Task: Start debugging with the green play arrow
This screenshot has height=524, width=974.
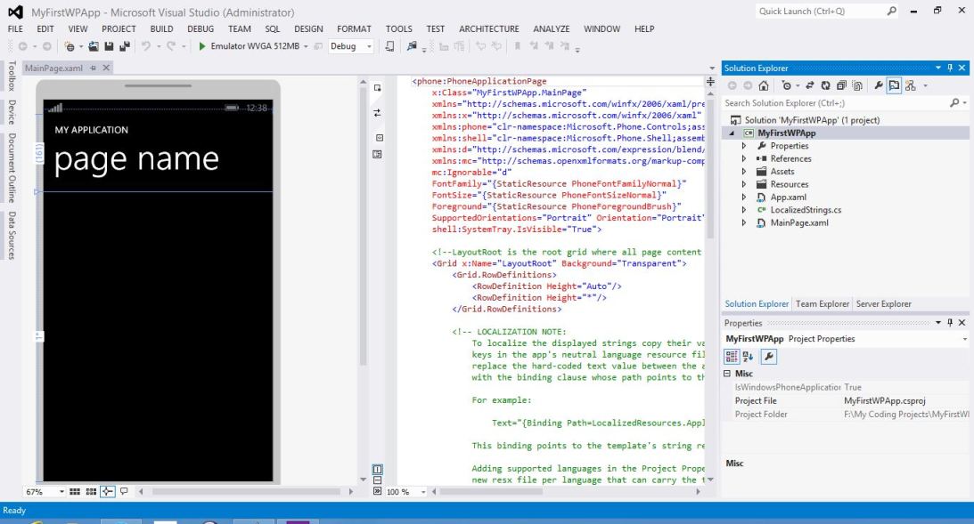Action: [x=202, y=46]
